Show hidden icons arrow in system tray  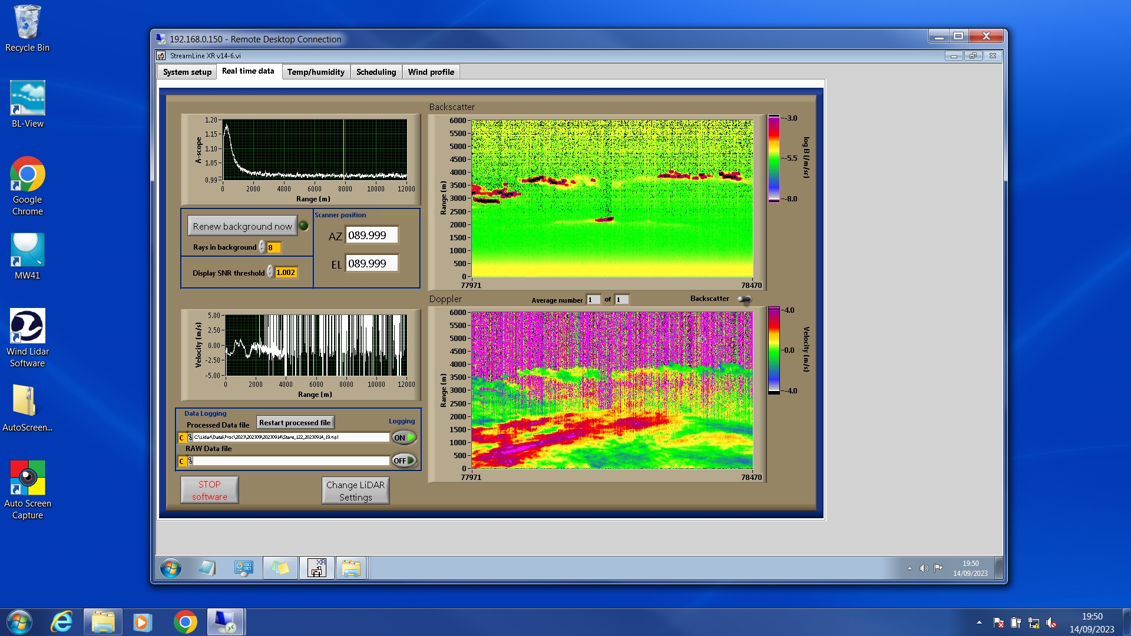click(x=979, y=622)
